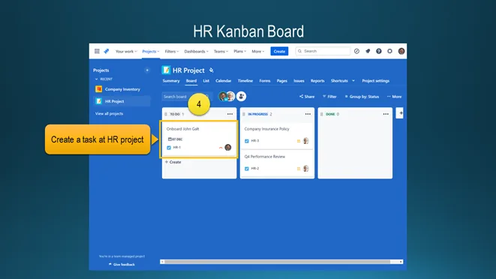Collapse the RECENT projects section

click(97, 79)
